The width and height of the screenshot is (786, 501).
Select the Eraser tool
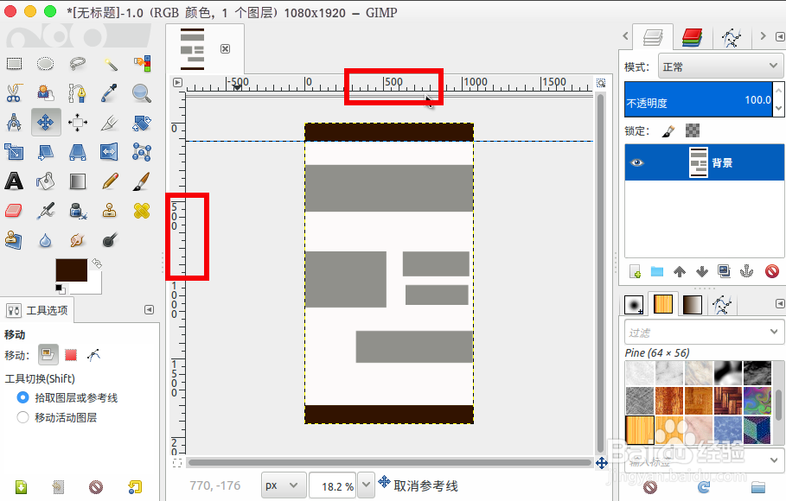point(14,211)
